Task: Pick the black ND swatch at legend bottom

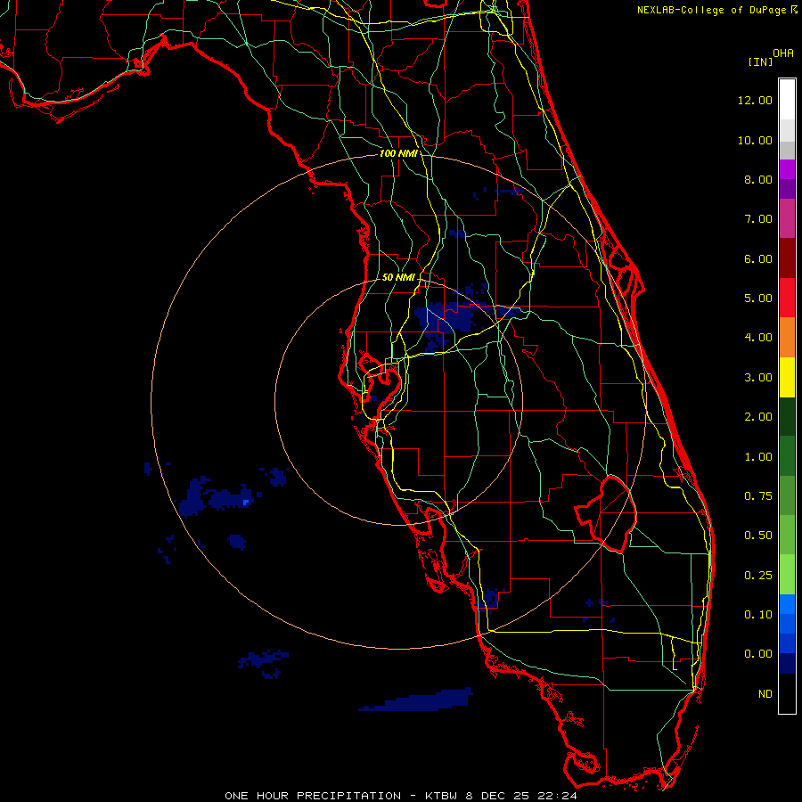Action: click(x=787, y=693)
